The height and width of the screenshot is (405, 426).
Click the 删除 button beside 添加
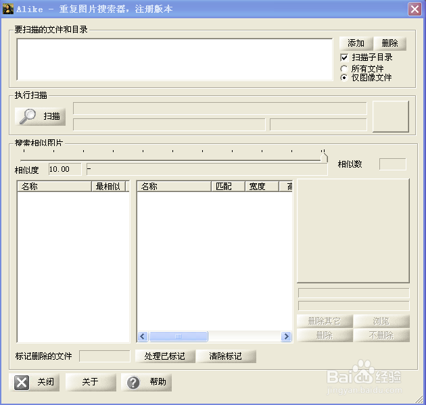(390, 43)
